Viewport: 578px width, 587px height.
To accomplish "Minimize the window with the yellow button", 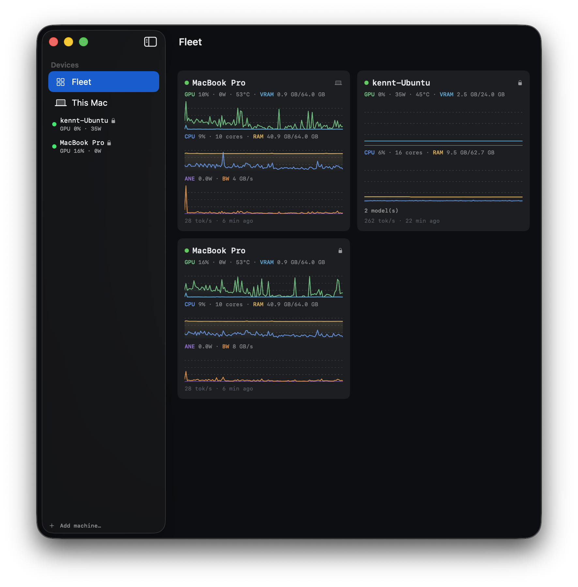I will pos(68,42).
